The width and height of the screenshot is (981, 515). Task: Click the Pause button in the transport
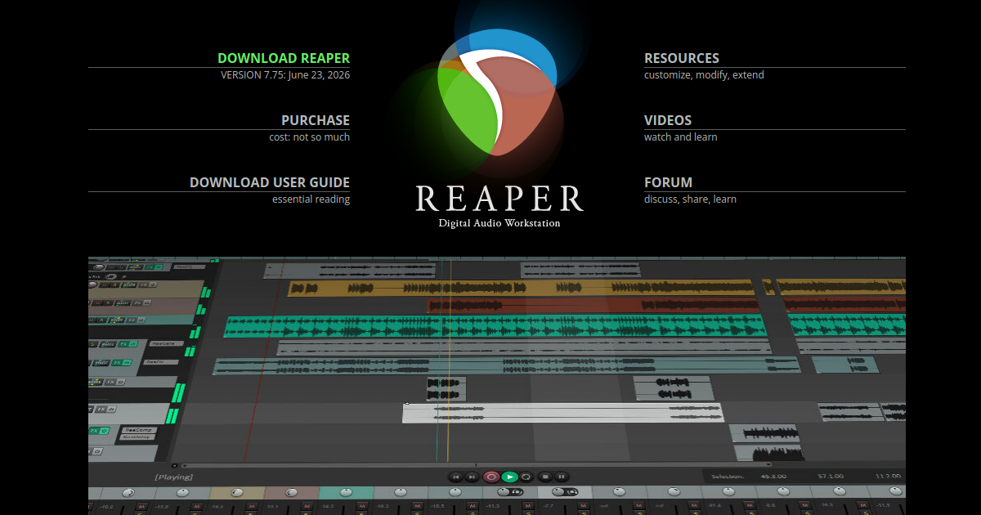click(x=562, y=477)
